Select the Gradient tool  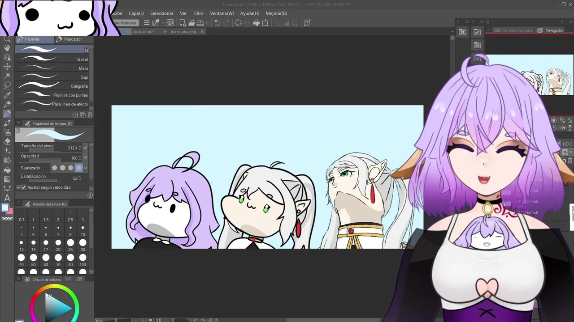tap(7, 179)
